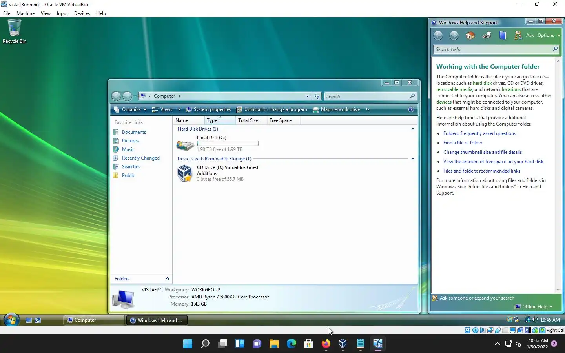
Task: Select the VirtualBox Guest Additions CD icon
Action: coord(185,173)
